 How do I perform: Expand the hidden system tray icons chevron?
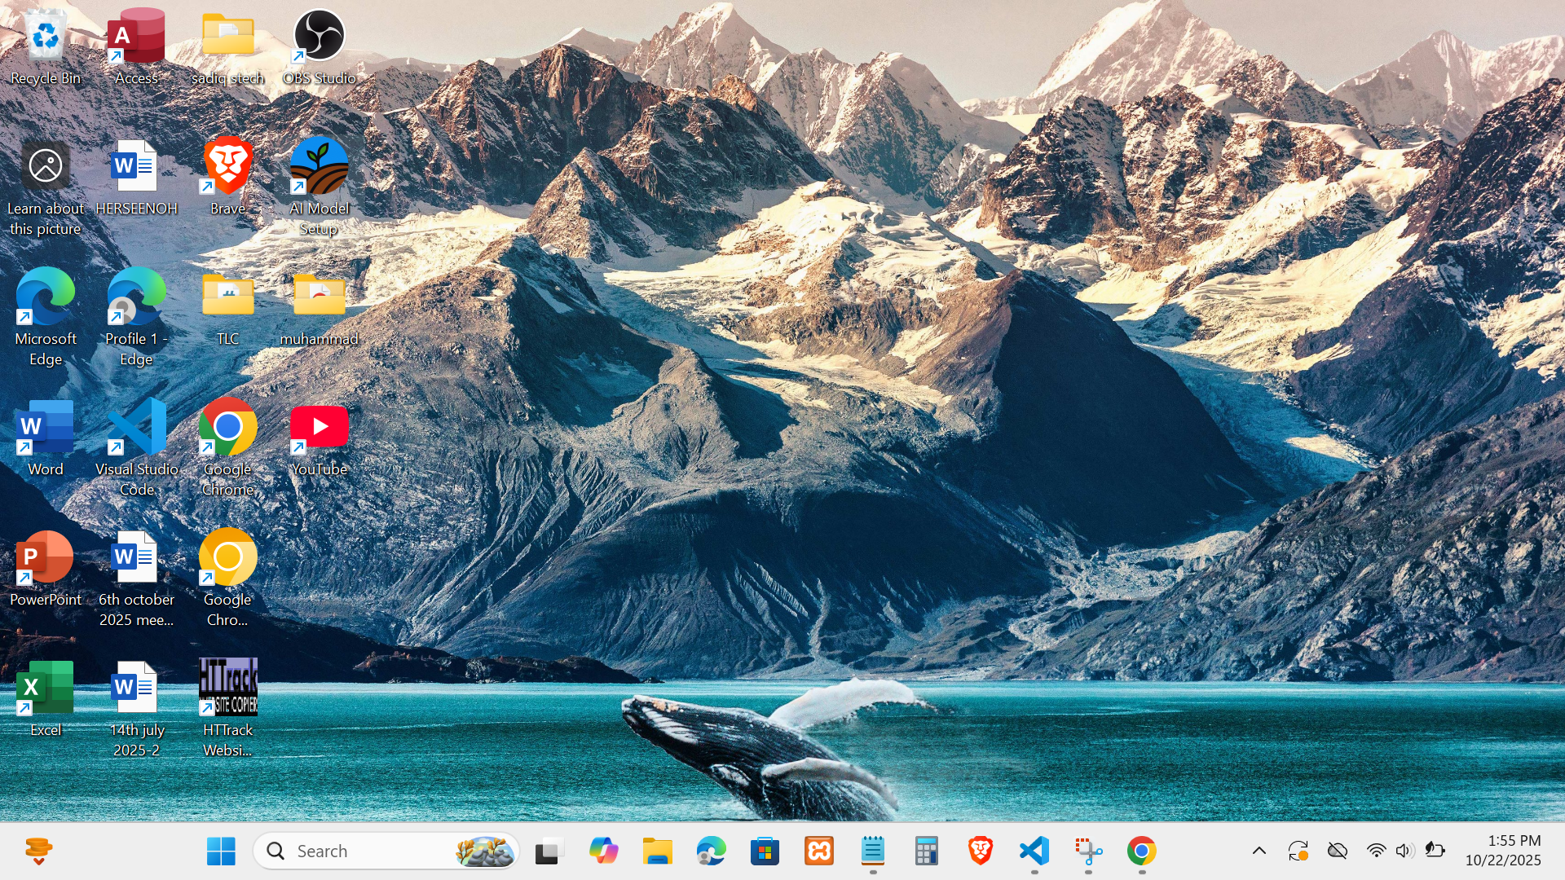(x=1259, y=851)
